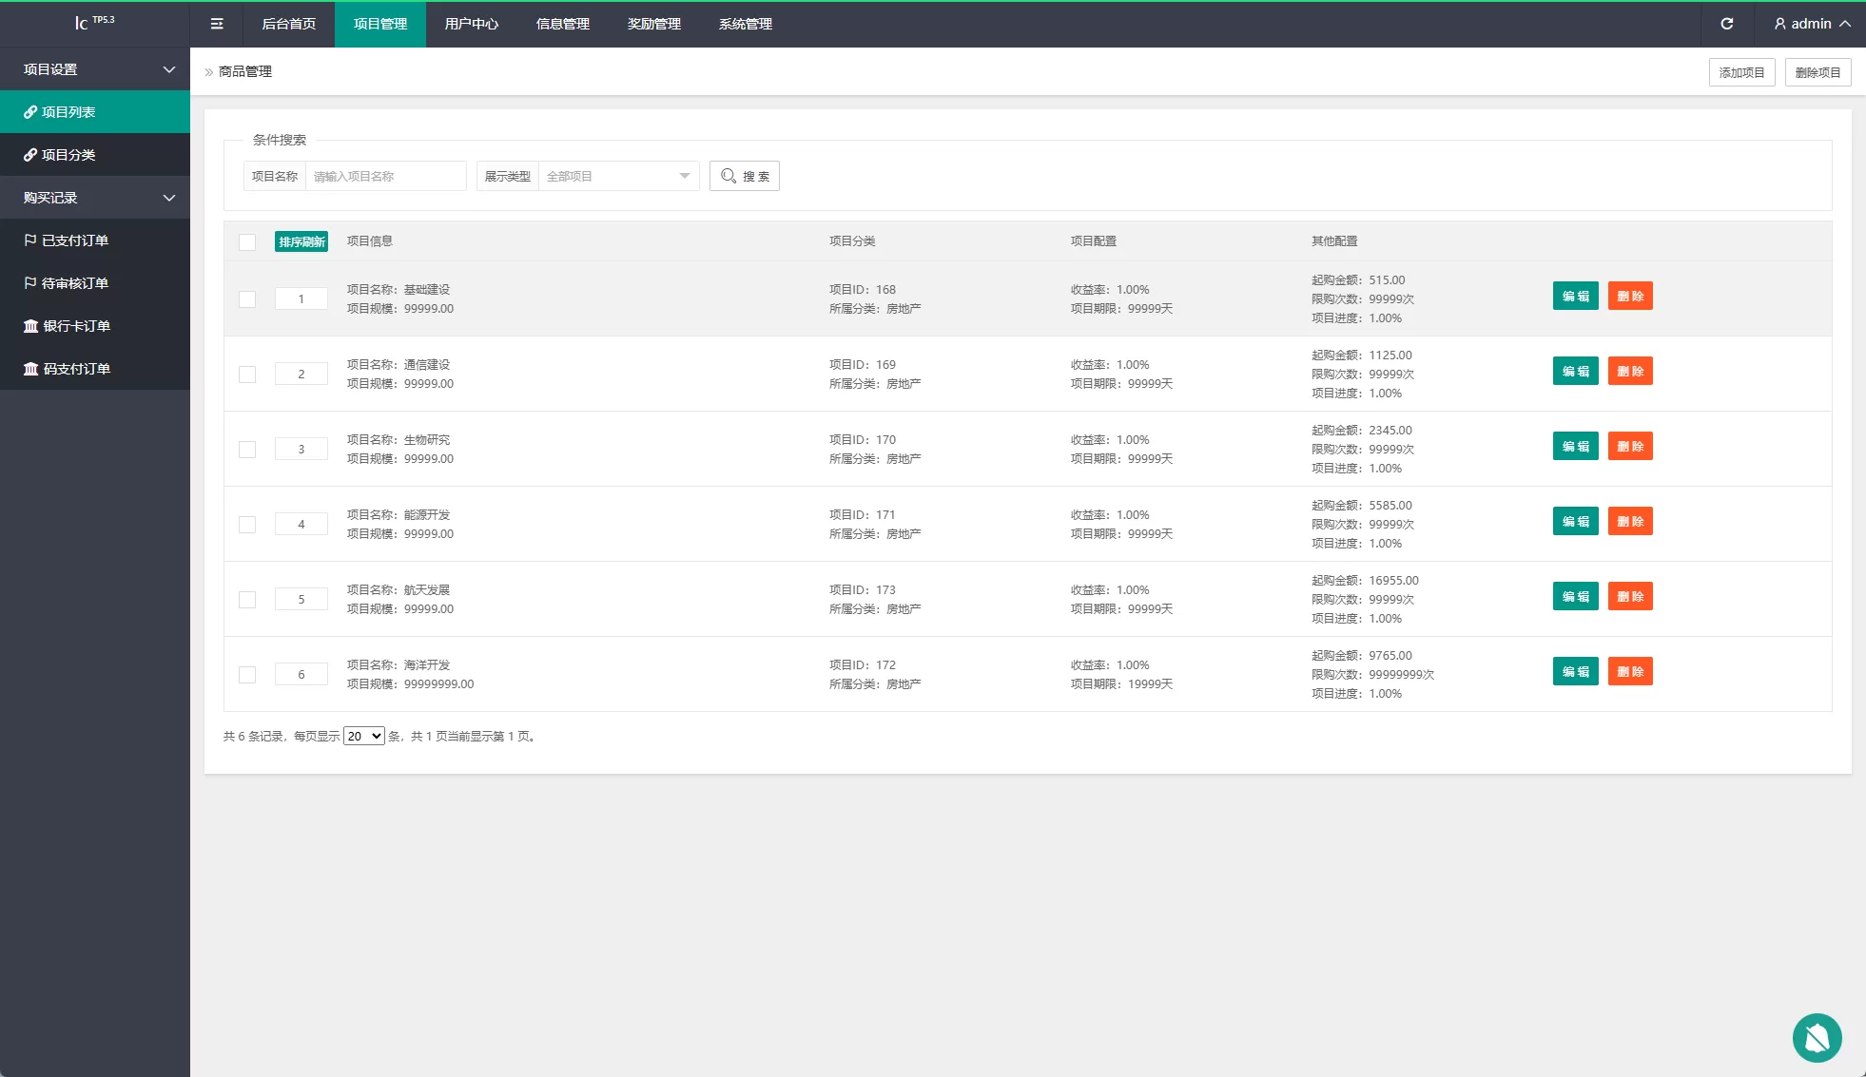Open 银行卡订单 bank icon item

pyautogui.click(x=76, y=326)
